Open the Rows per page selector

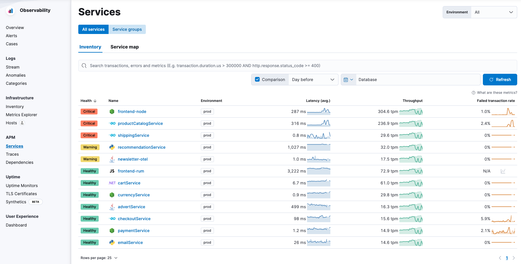(99, 258)
